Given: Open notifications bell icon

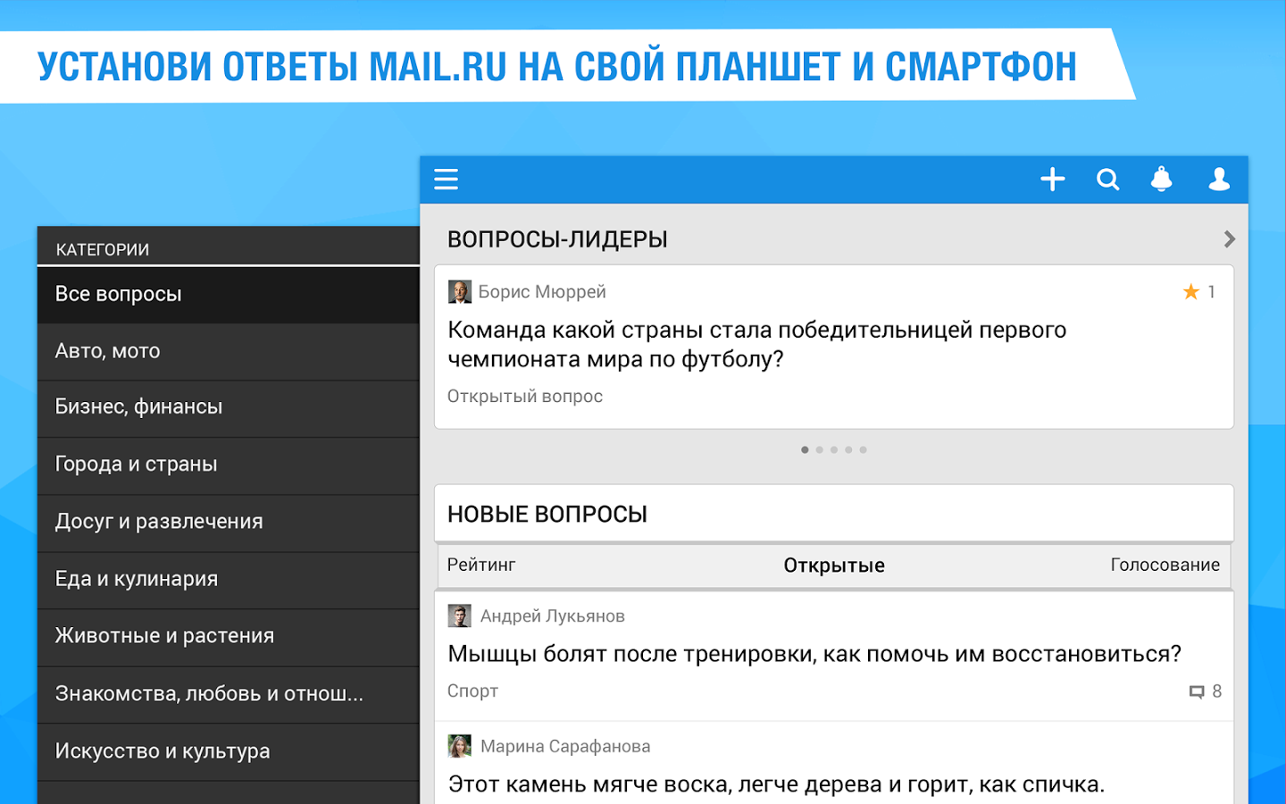Looking at the screenshot, I should click(x=1162, y=180).
